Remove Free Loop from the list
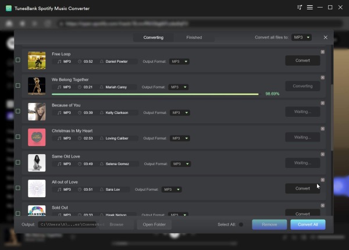The image size is (349, 250). tap(322, 52)
